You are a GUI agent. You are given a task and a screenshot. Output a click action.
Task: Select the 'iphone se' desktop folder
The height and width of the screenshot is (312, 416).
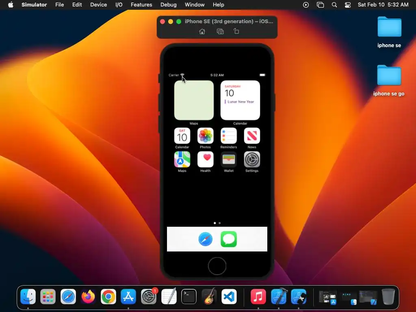389,27
